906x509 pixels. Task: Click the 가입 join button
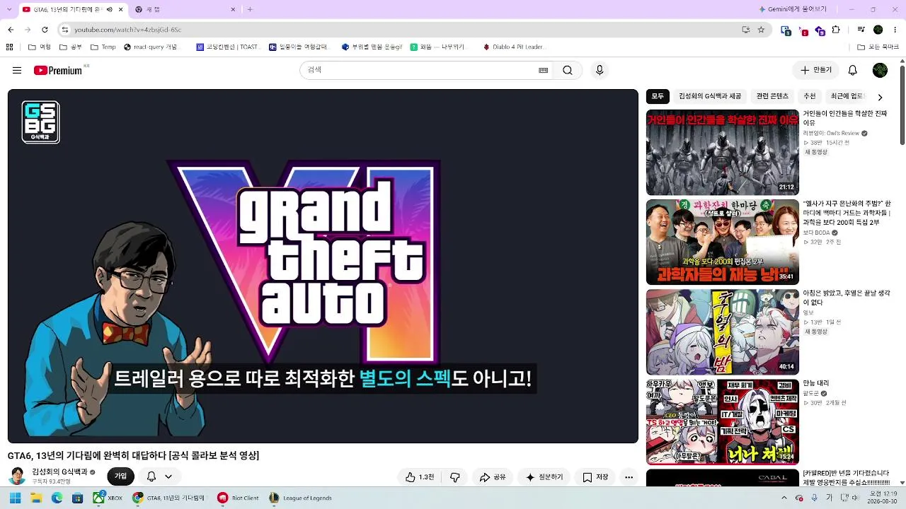tap(120, 476)
